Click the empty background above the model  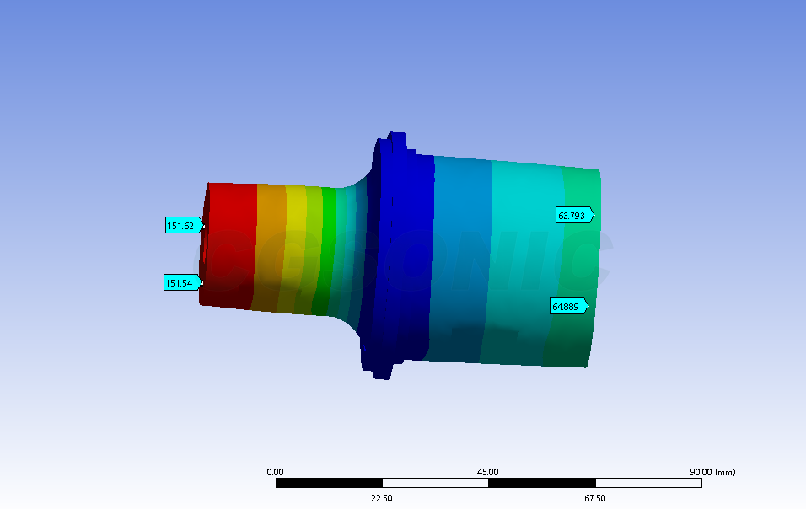403,67
